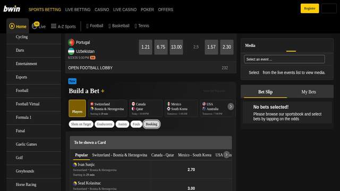340x191 pixels.
Task: Open the football lobby link
Action: tap(150, 68)
